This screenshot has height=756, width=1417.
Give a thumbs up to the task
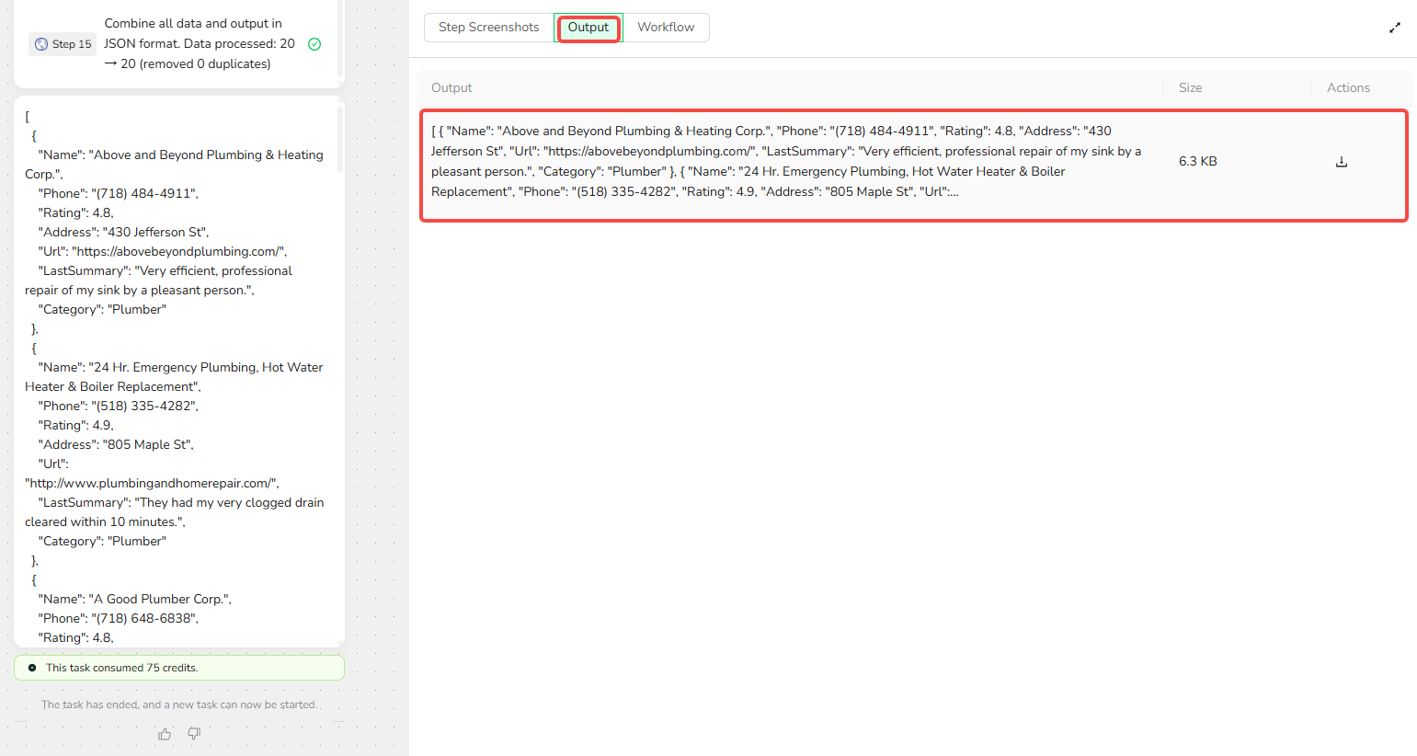165,734
